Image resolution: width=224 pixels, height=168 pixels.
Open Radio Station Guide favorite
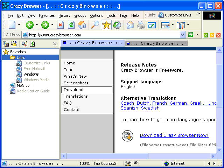tap(33, 91)
